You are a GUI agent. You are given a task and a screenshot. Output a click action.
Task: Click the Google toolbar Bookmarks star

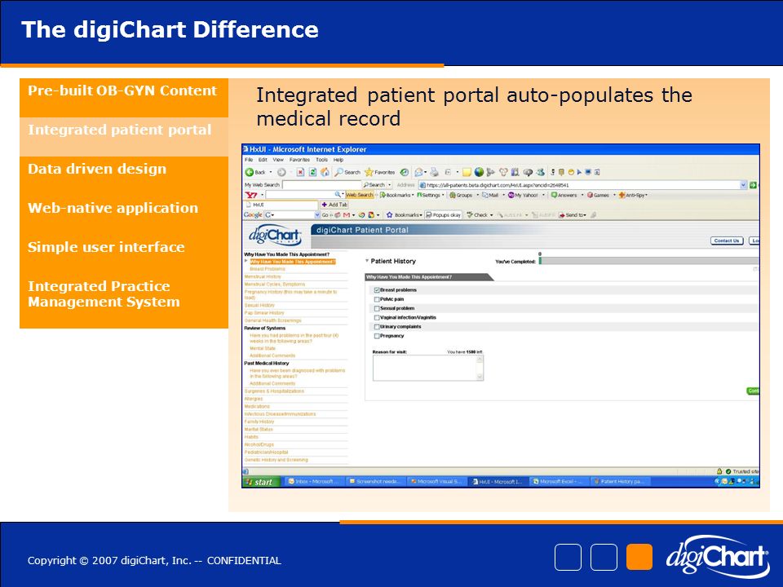(390, 215)
